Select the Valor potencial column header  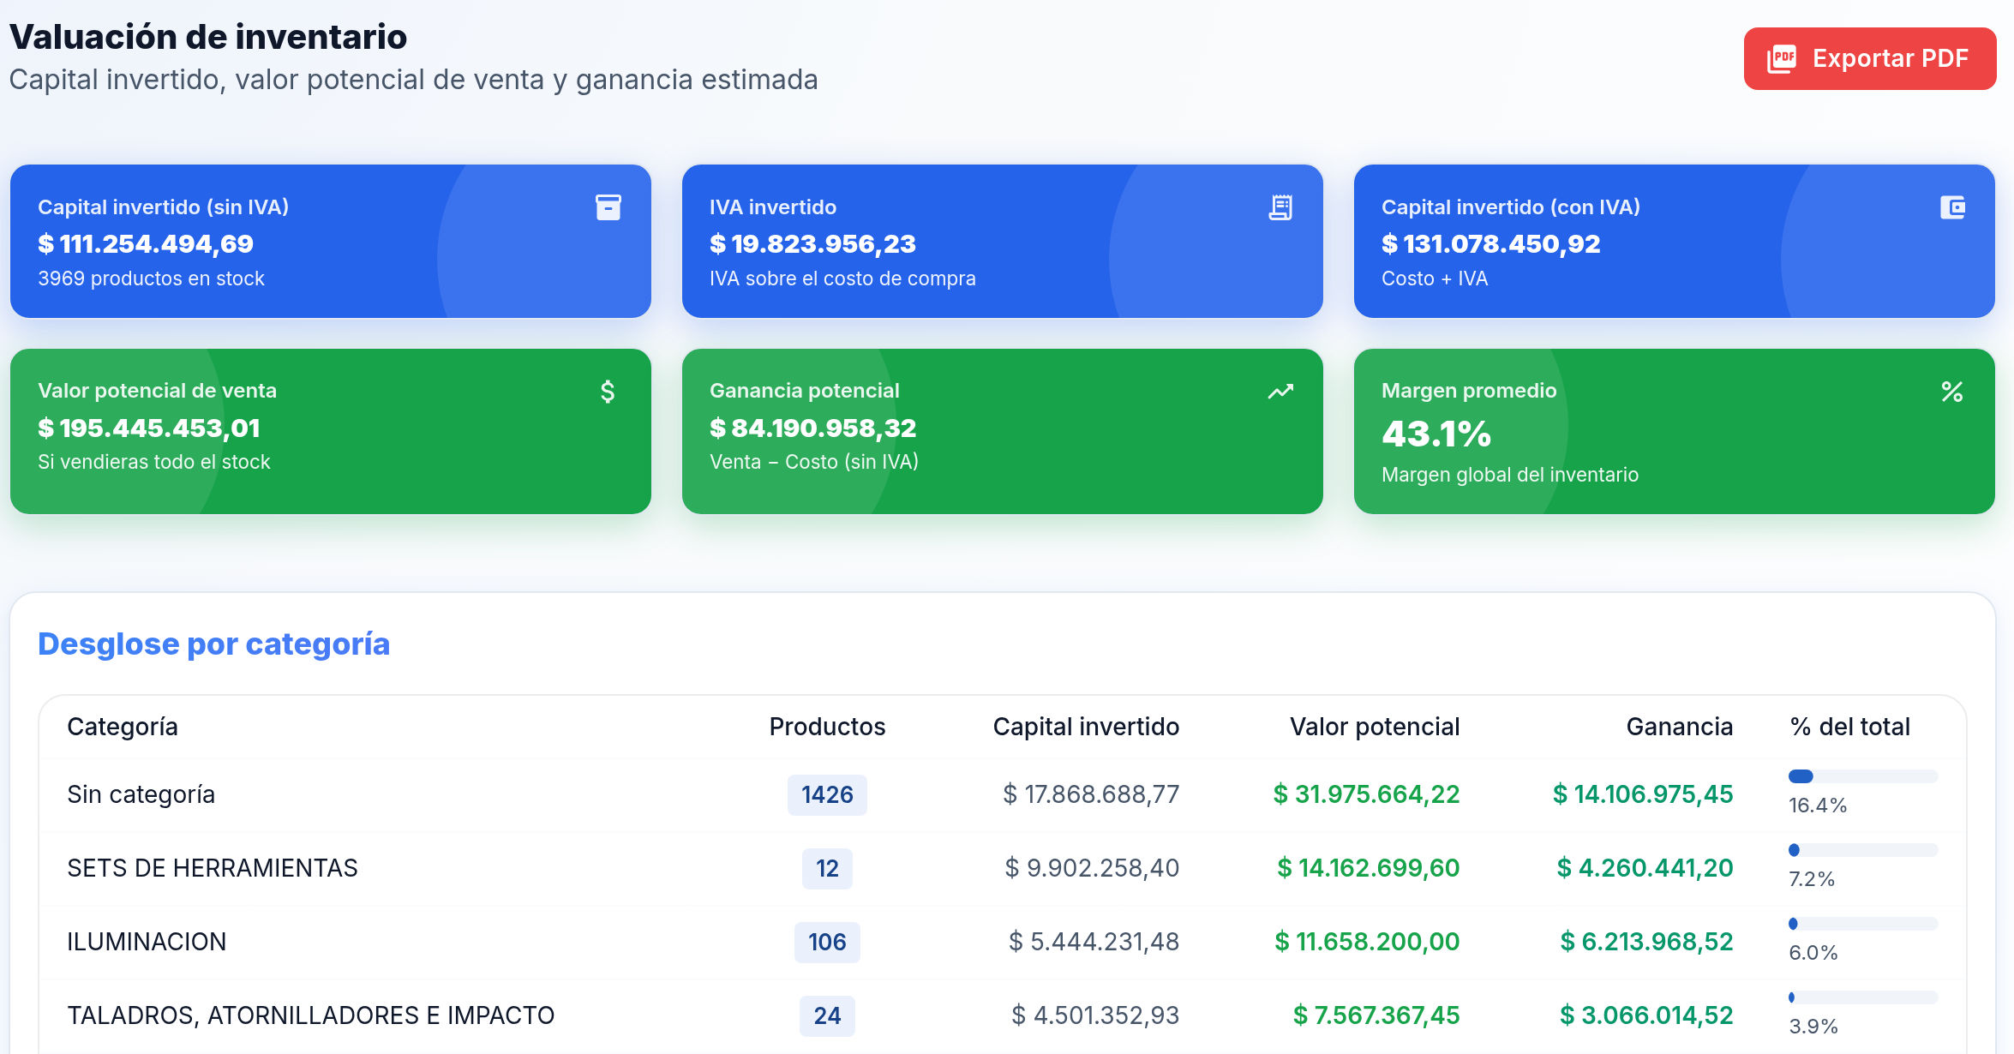point(1375,727)
